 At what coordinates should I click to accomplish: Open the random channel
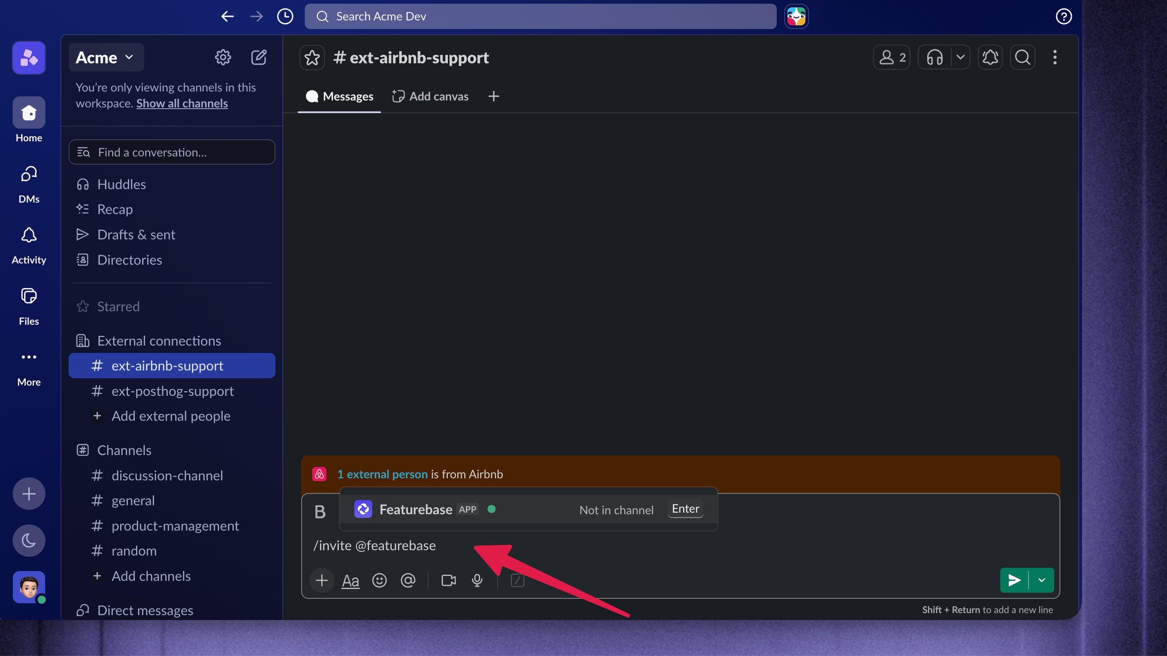point(172,551)
